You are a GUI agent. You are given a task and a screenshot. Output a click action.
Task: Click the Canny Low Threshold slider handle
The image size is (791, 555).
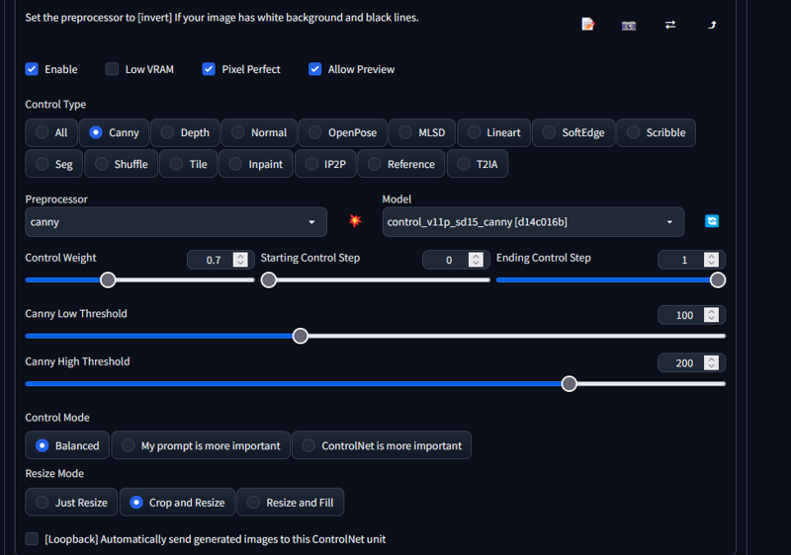click(301, 336)
